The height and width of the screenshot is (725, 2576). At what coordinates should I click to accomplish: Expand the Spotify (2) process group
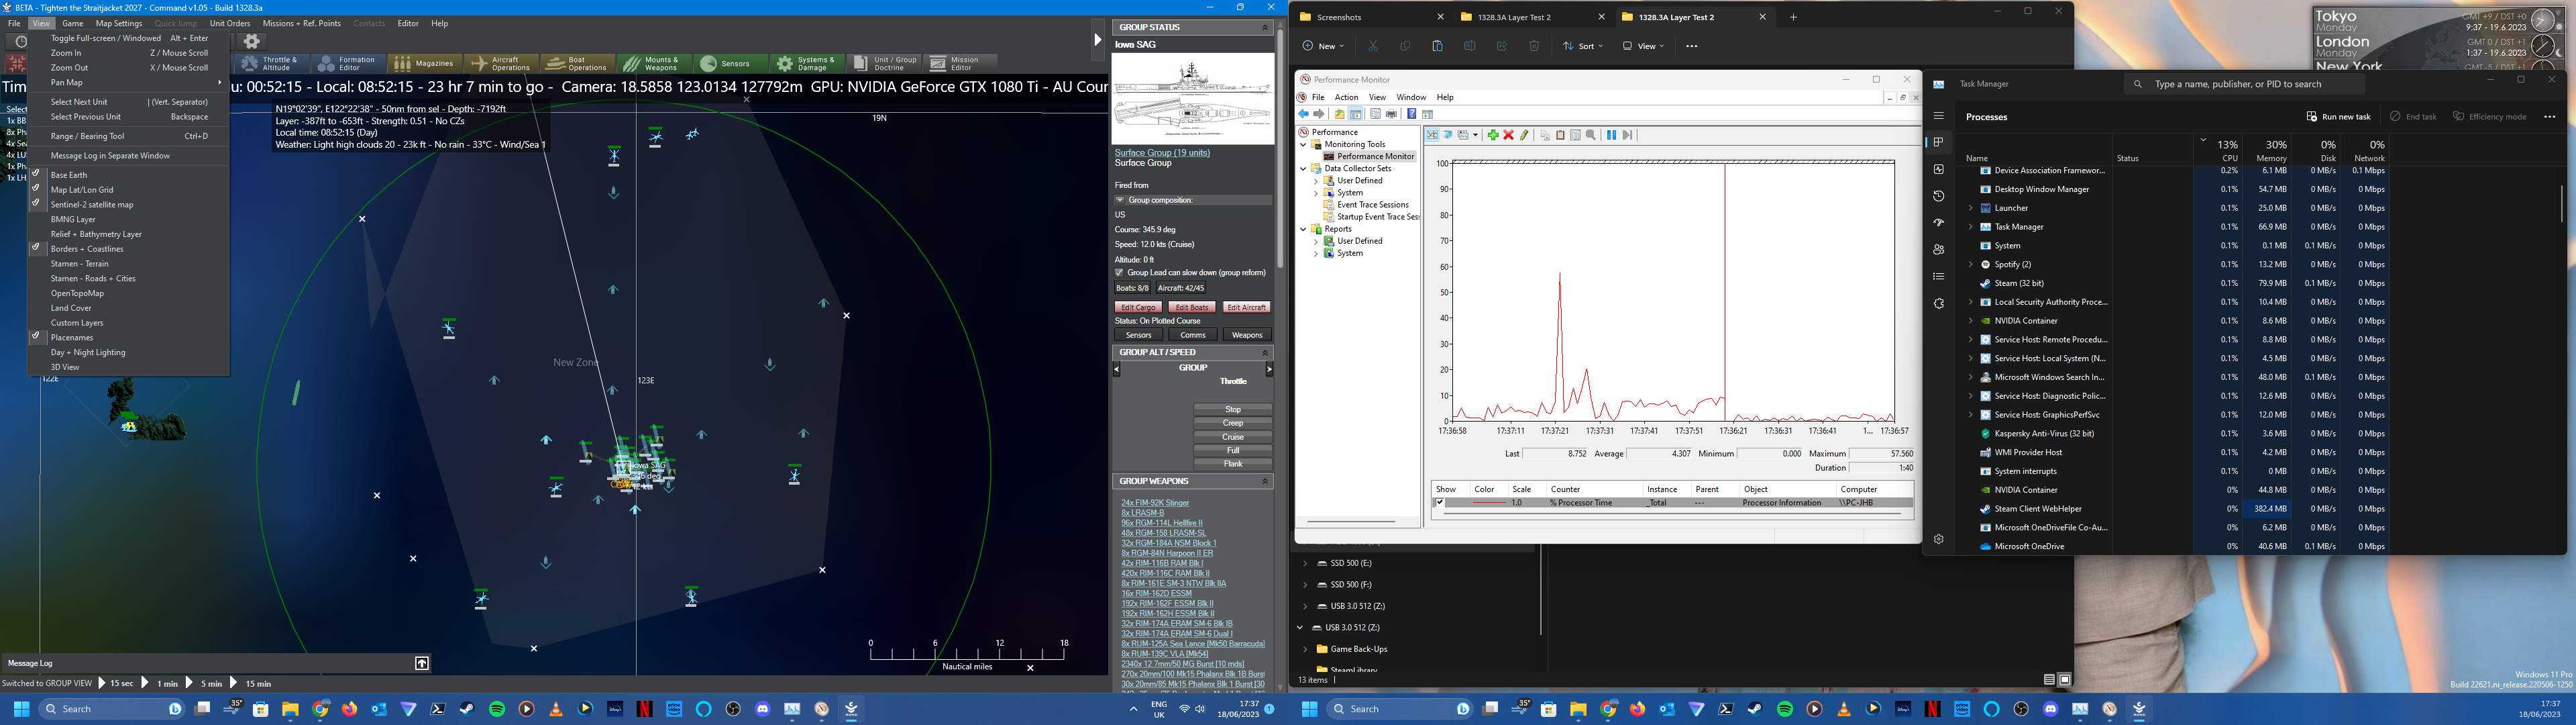tap(1970, 264)
